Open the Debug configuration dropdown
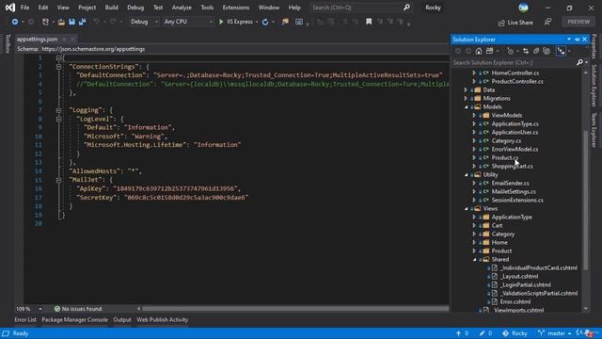 click(144, 22)
